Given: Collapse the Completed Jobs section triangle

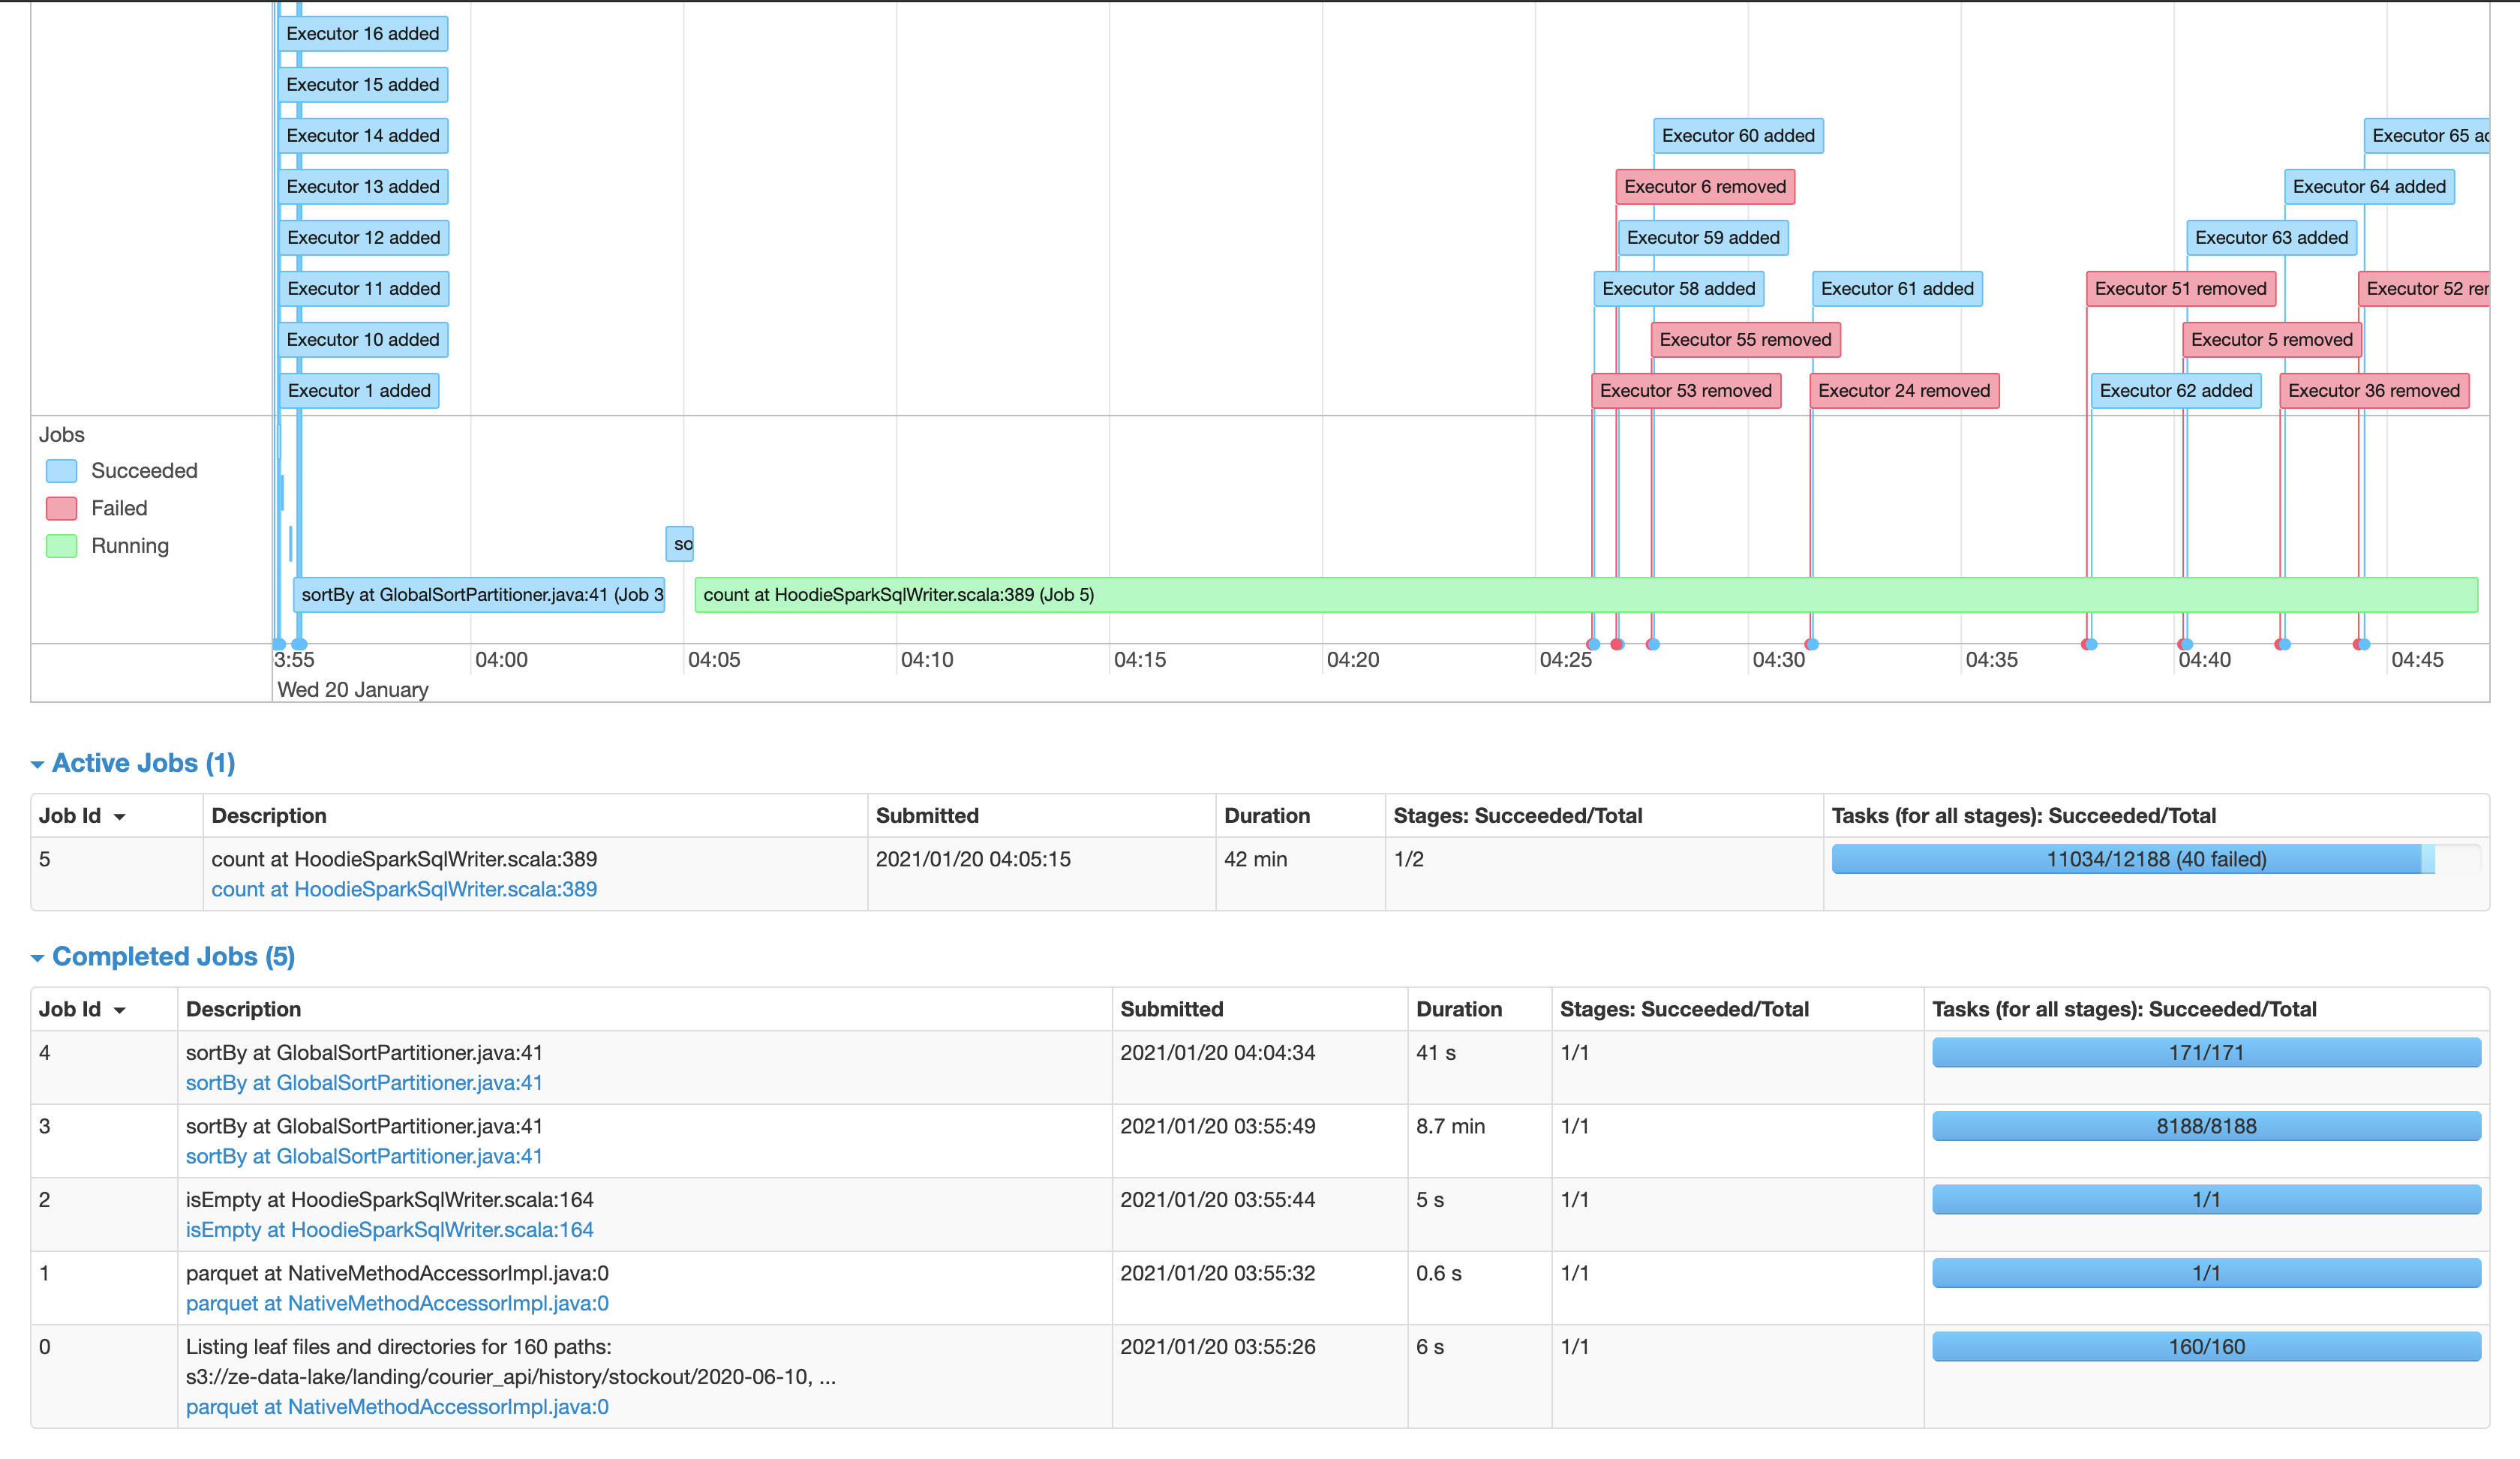Looking at the screenshot, I should (37, 958).
